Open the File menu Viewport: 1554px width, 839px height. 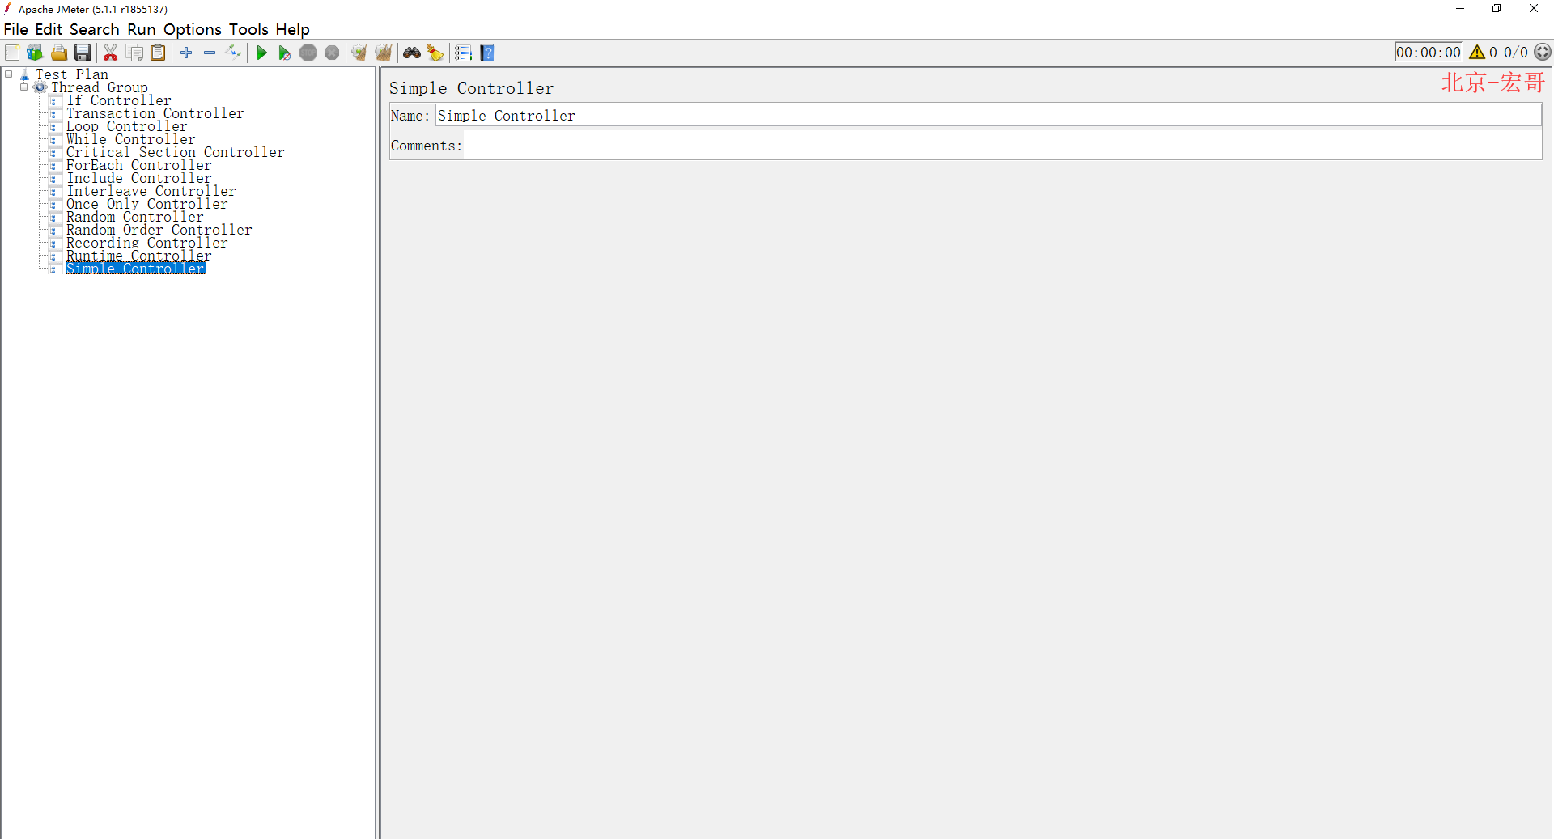pos(15,29)
